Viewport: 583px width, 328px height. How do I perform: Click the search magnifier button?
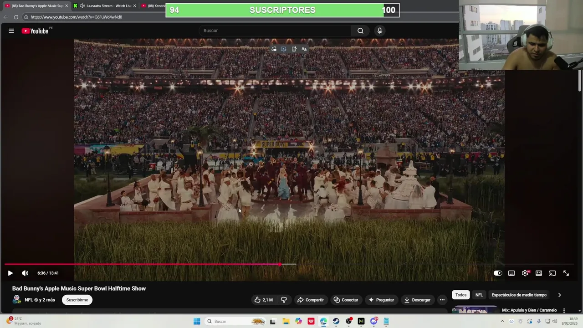pos(360,31)
